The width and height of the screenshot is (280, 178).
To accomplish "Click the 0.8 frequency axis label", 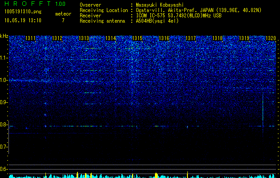I will tap(4, 125).
